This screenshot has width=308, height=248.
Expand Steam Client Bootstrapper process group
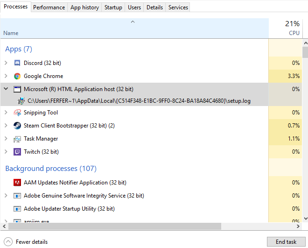click(6, 125)
